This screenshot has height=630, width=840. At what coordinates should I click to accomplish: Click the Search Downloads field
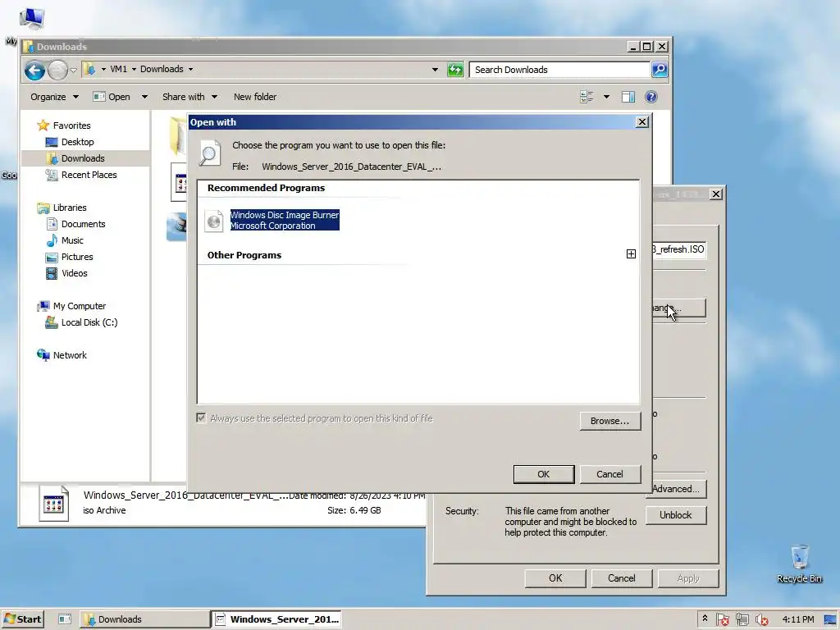[559, 70]
